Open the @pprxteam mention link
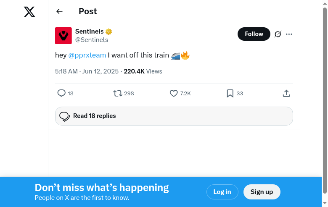Viewport: 328px width, 207px height. coord(87,55)
